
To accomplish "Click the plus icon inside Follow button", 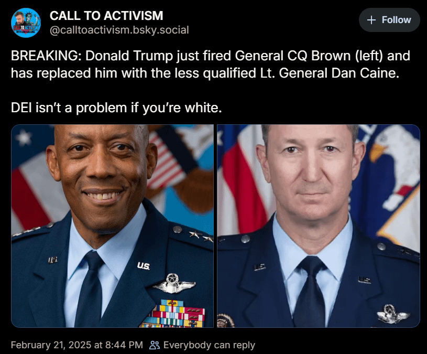I will click(x=371, y=20).
